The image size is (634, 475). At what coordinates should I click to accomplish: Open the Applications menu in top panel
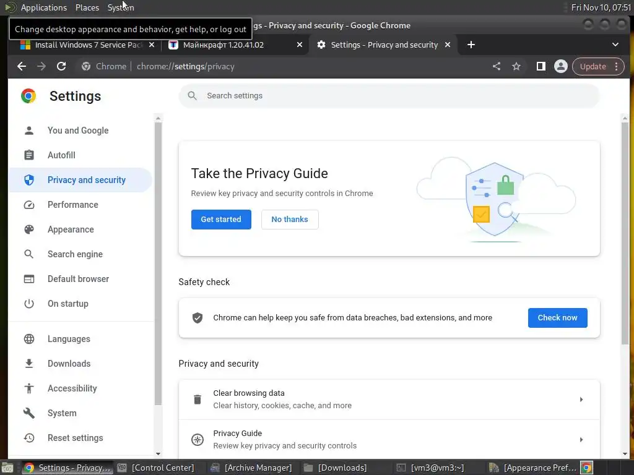click(x=44, y=7)
